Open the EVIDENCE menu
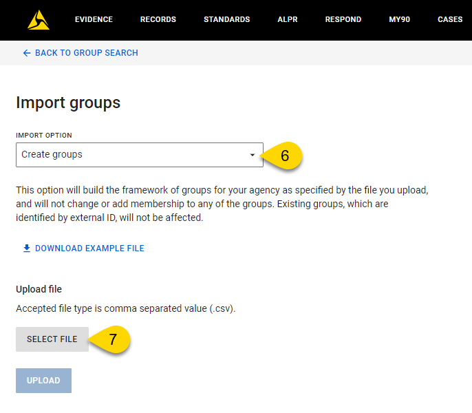This screenshot has width=472, height=413. pyautogui.click(x=94, y=19)
